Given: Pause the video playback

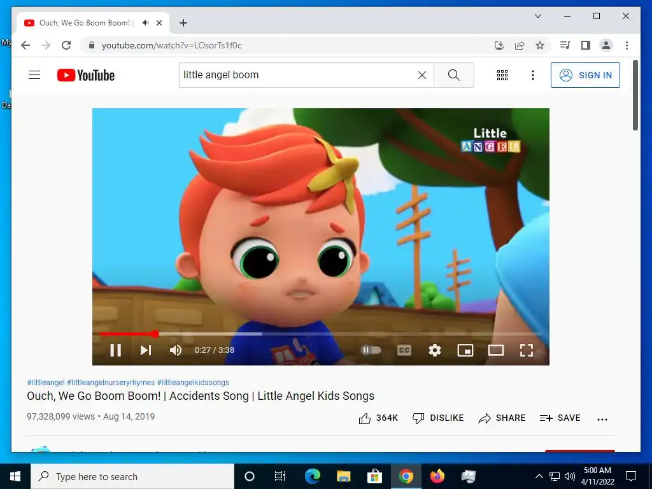Looking at the screenshot, I should point(116,350).
